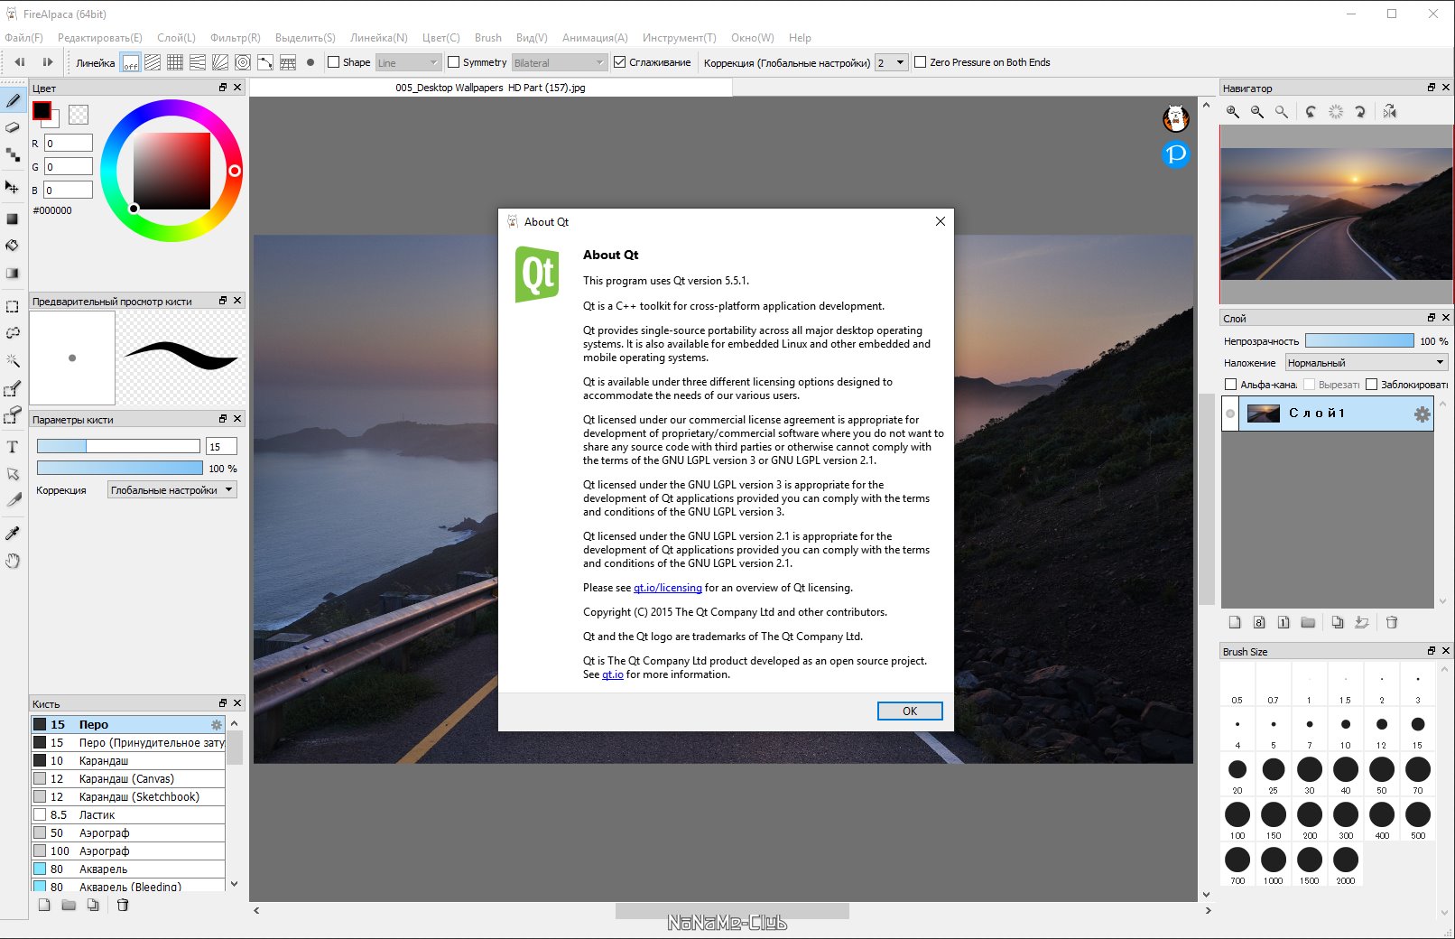This screenshot has width=1455, height=939.
Task: Select the Text tool
Action: (x=13, y=447)
